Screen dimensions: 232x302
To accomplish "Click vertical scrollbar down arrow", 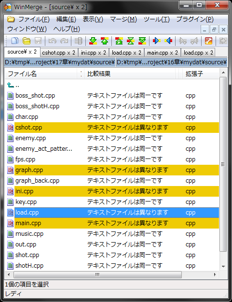I will [223, 267].
